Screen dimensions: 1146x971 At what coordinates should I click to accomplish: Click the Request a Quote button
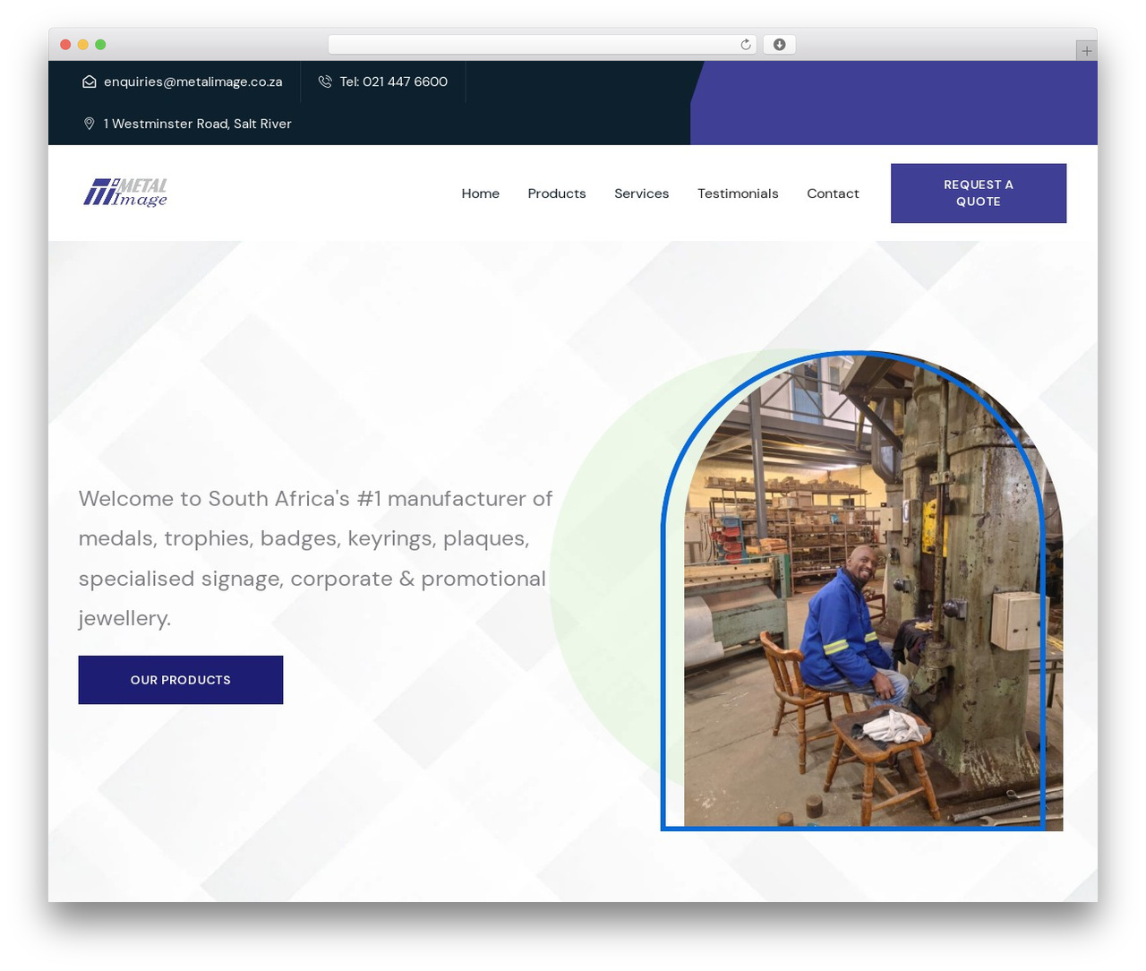pyautogui.click(x=979, y=193)
